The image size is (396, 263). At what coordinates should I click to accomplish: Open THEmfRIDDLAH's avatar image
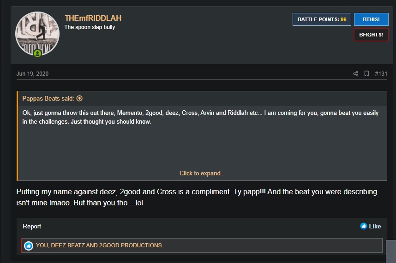(x=37, y=34)
